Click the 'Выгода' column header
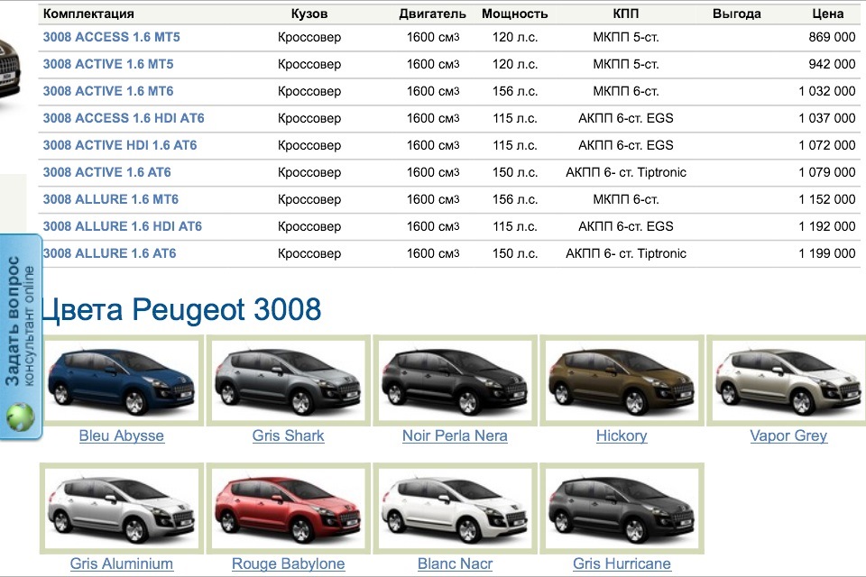Screen dimensions: 866x577 tap(737, 14)
